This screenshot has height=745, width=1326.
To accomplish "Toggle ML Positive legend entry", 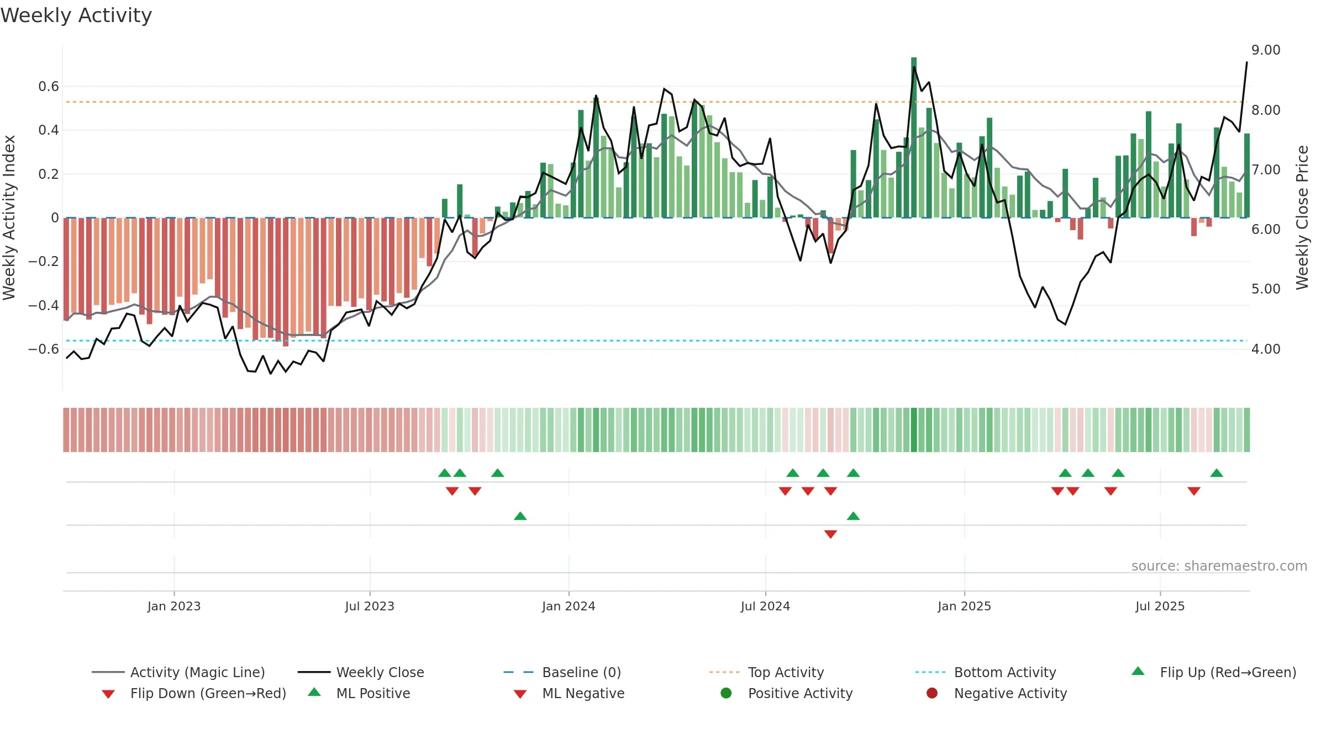I will click(x=359, y=693).
